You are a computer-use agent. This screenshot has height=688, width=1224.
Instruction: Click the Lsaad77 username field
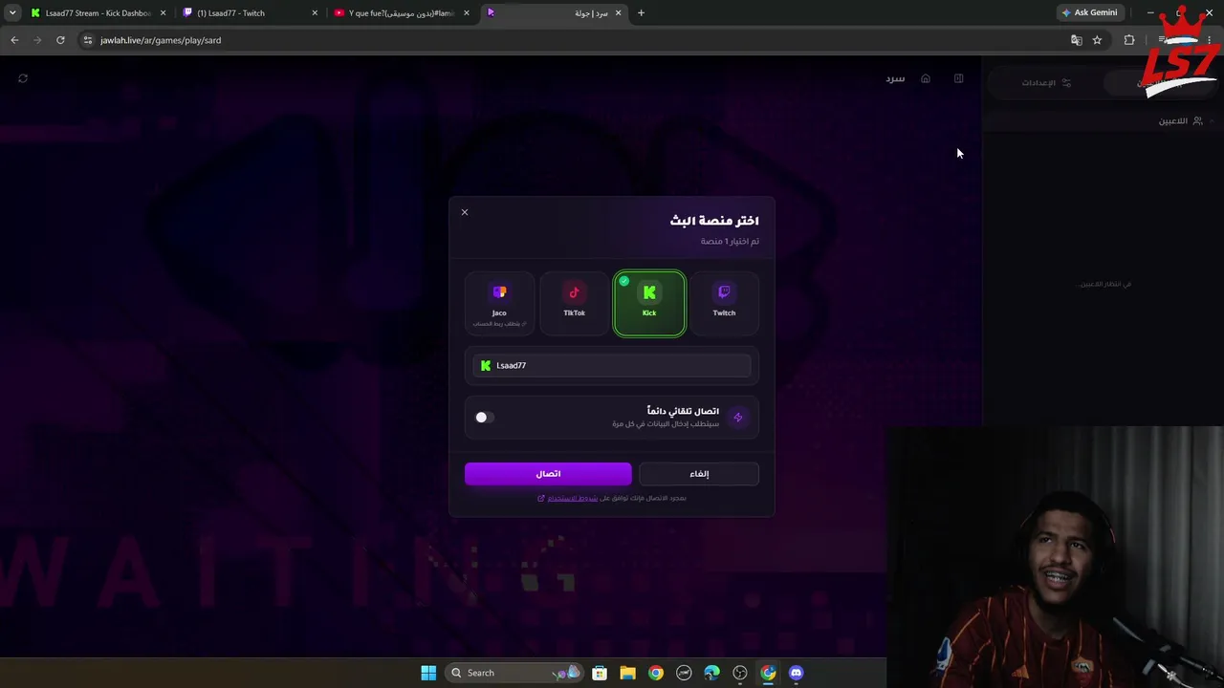[612, 365]
